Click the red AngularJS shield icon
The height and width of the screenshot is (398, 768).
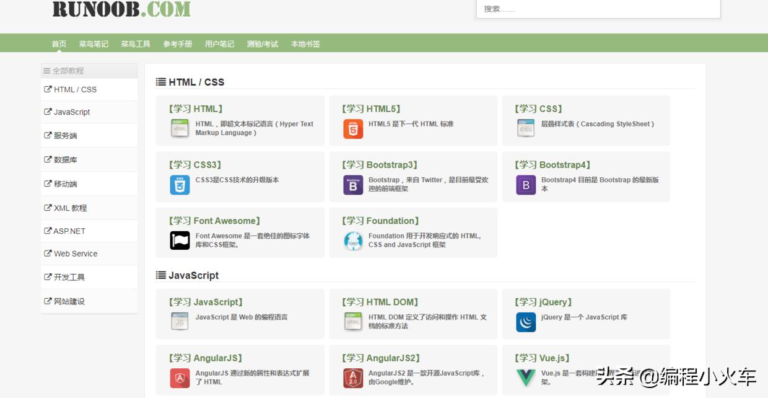[180, 378]
